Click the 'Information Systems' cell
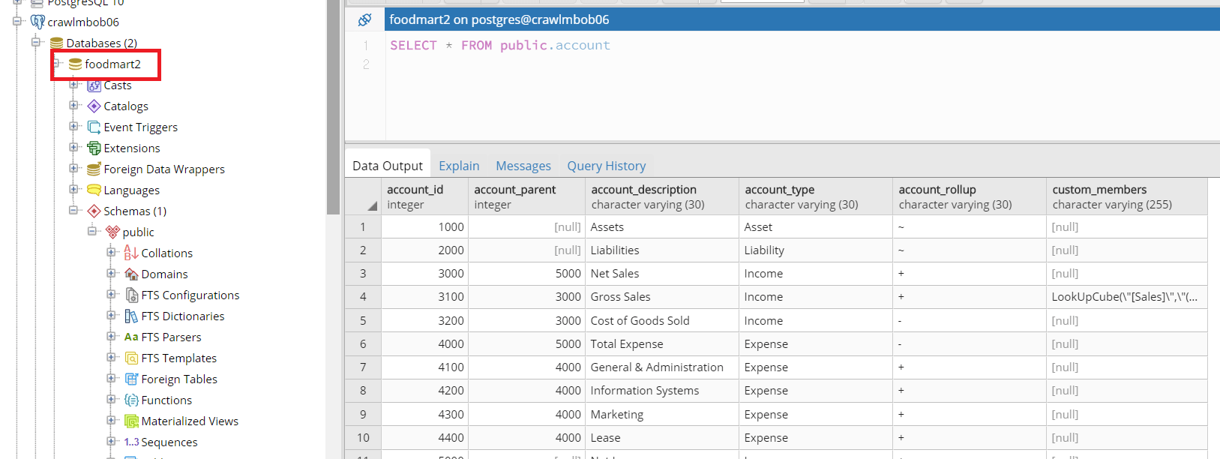1220x459 pixels. [662, 391]
